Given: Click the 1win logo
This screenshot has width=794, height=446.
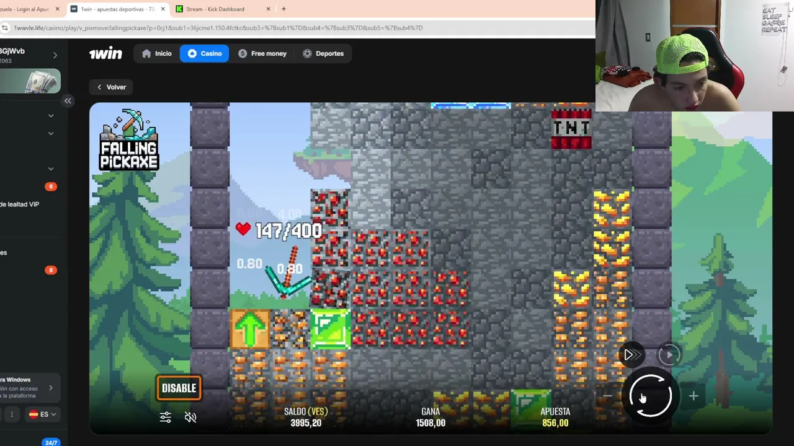Looking at the screenshot, I should pos(105,53).
